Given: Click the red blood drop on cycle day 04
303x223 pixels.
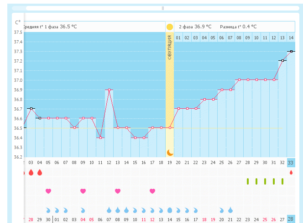Looking at the screenshot, I should click(x=39, y=172).
